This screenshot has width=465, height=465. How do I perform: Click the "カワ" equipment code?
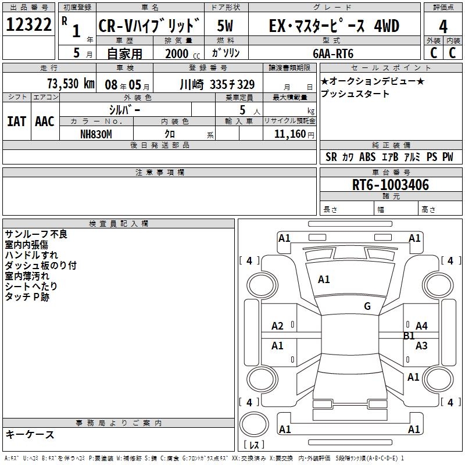[x=348, y=157]
